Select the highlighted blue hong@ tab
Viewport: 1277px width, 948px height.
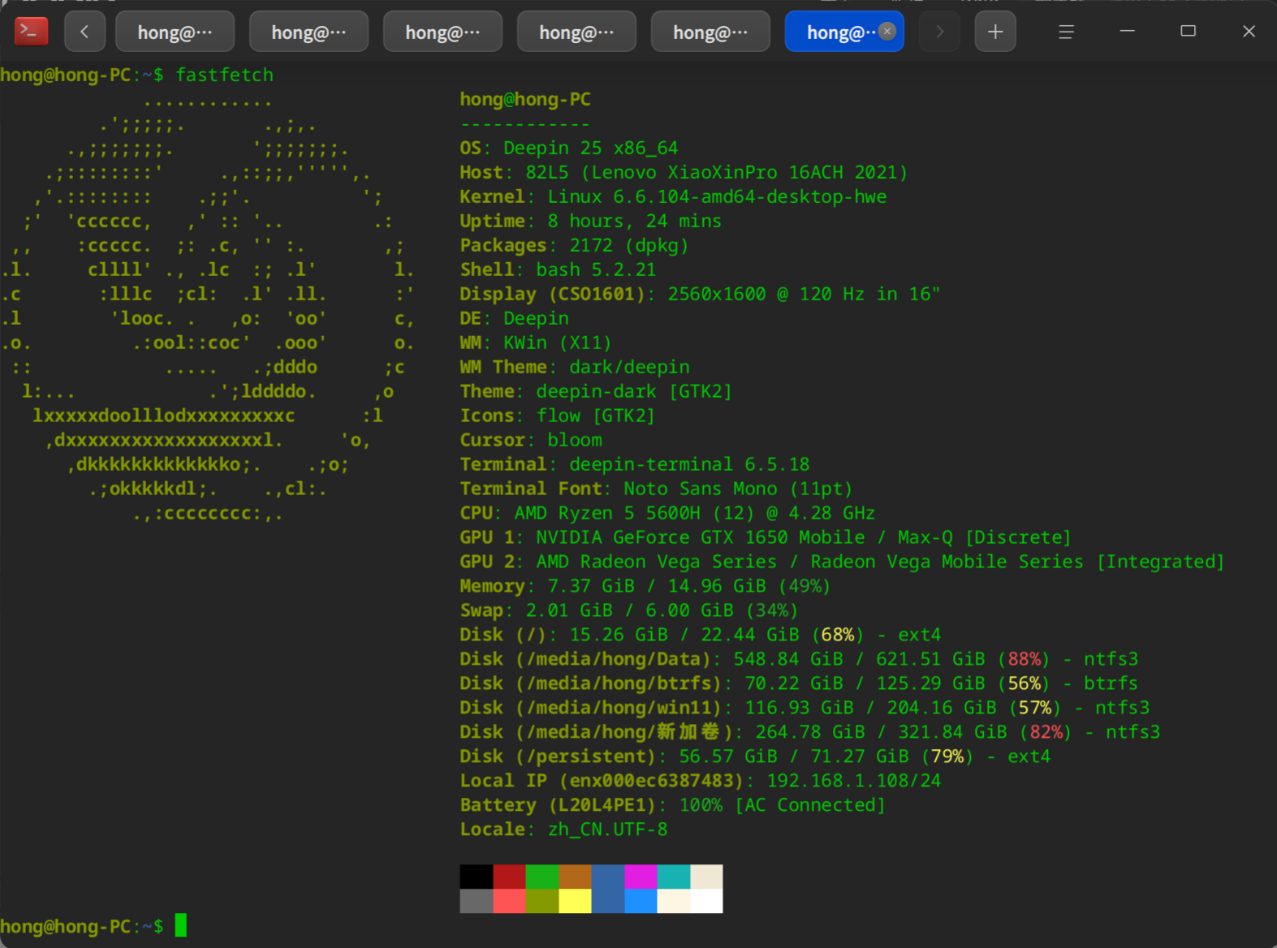pos(844,32)
